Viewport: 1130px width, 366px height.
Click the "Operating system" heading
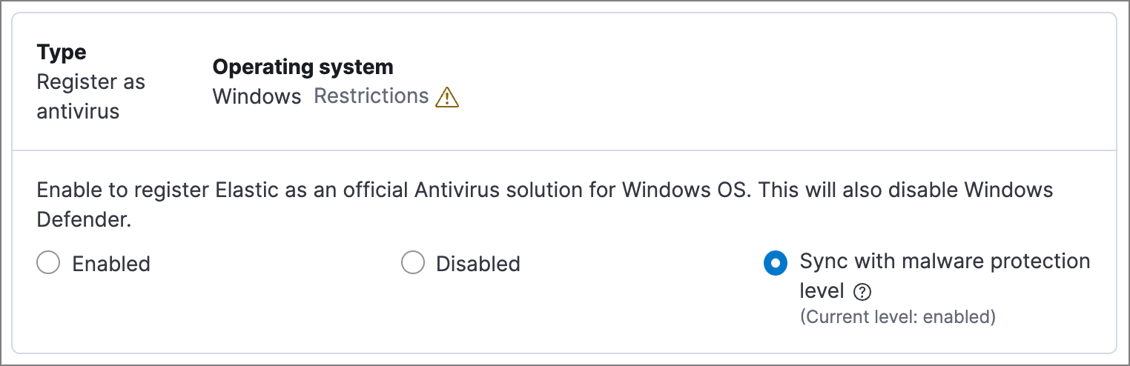click(303, 67)
